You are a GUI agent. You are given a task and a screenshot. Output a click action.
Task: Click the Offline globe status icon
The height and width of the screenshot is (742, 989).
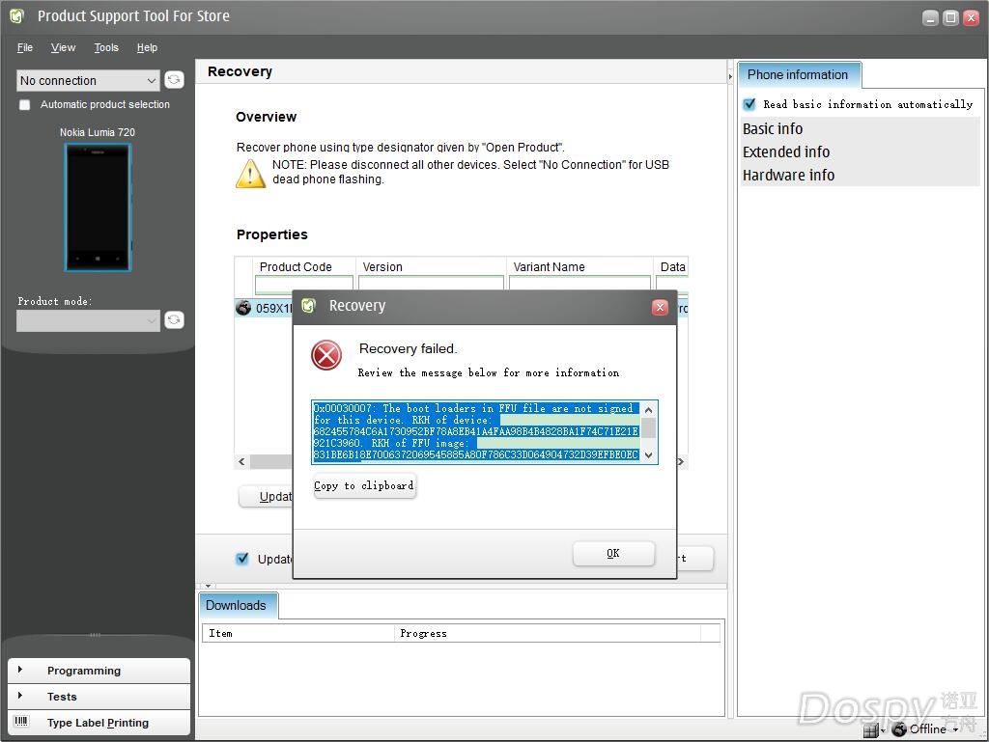tap(899, 729)
